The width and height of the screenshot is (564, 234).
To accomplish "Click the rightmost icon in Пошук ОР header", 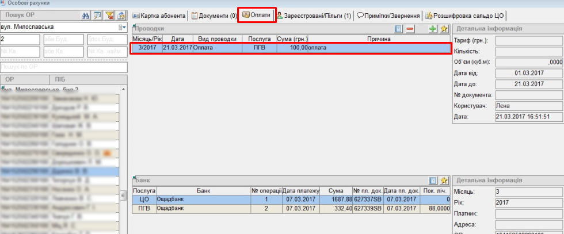I will point(121,16).
